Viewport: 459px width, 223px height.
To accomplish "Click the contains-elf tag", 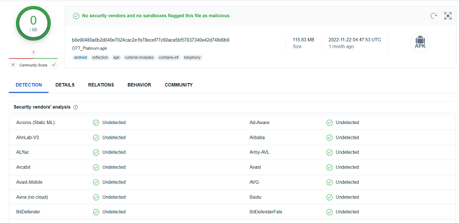I will click(x=169, y=57).
